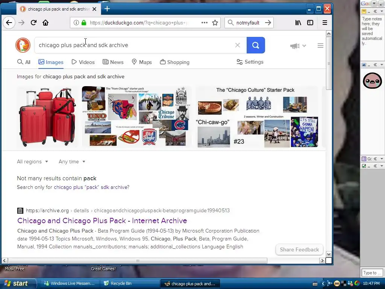Open the photo gadget dropdown arrow
The height and width of the screenshot is (289, 385).
click(382, 65)
